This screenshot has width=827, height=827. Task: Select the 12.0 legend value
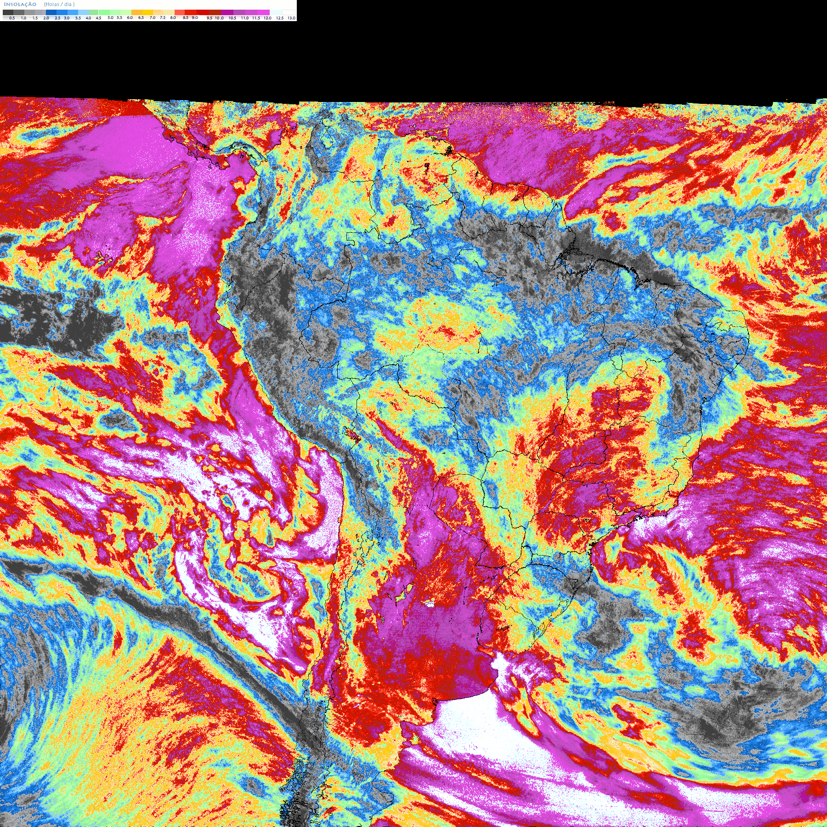point(267,18)
